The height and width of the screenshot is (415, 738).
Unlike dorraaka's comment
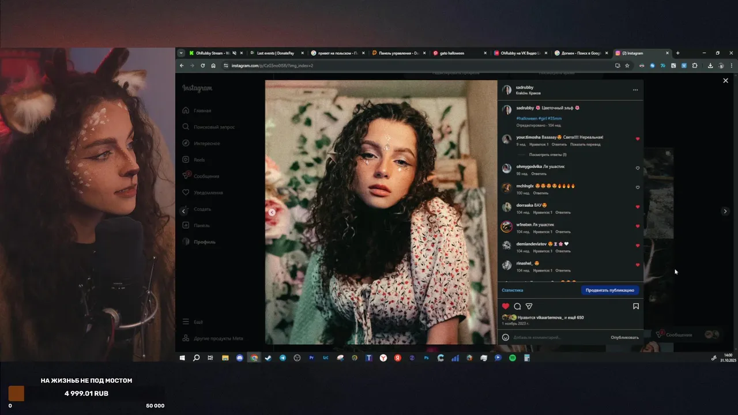(x=638, y=207)
